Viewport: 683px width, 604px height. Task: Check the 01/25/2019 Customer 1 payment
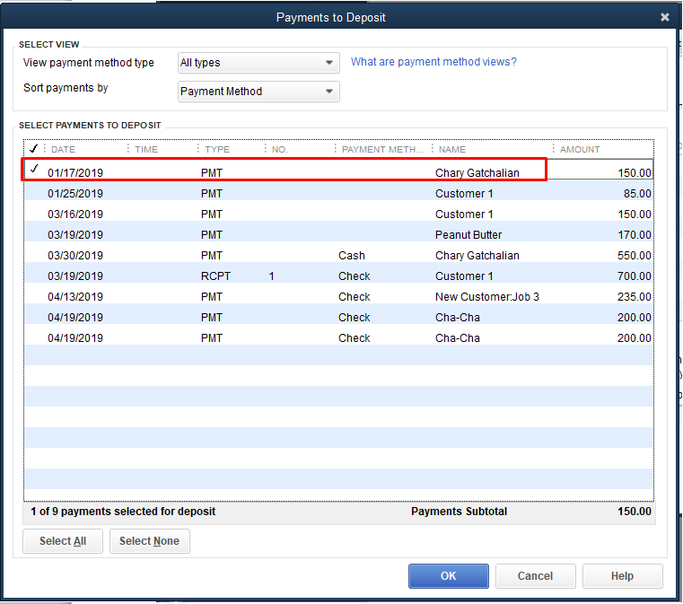click(34, 193)
